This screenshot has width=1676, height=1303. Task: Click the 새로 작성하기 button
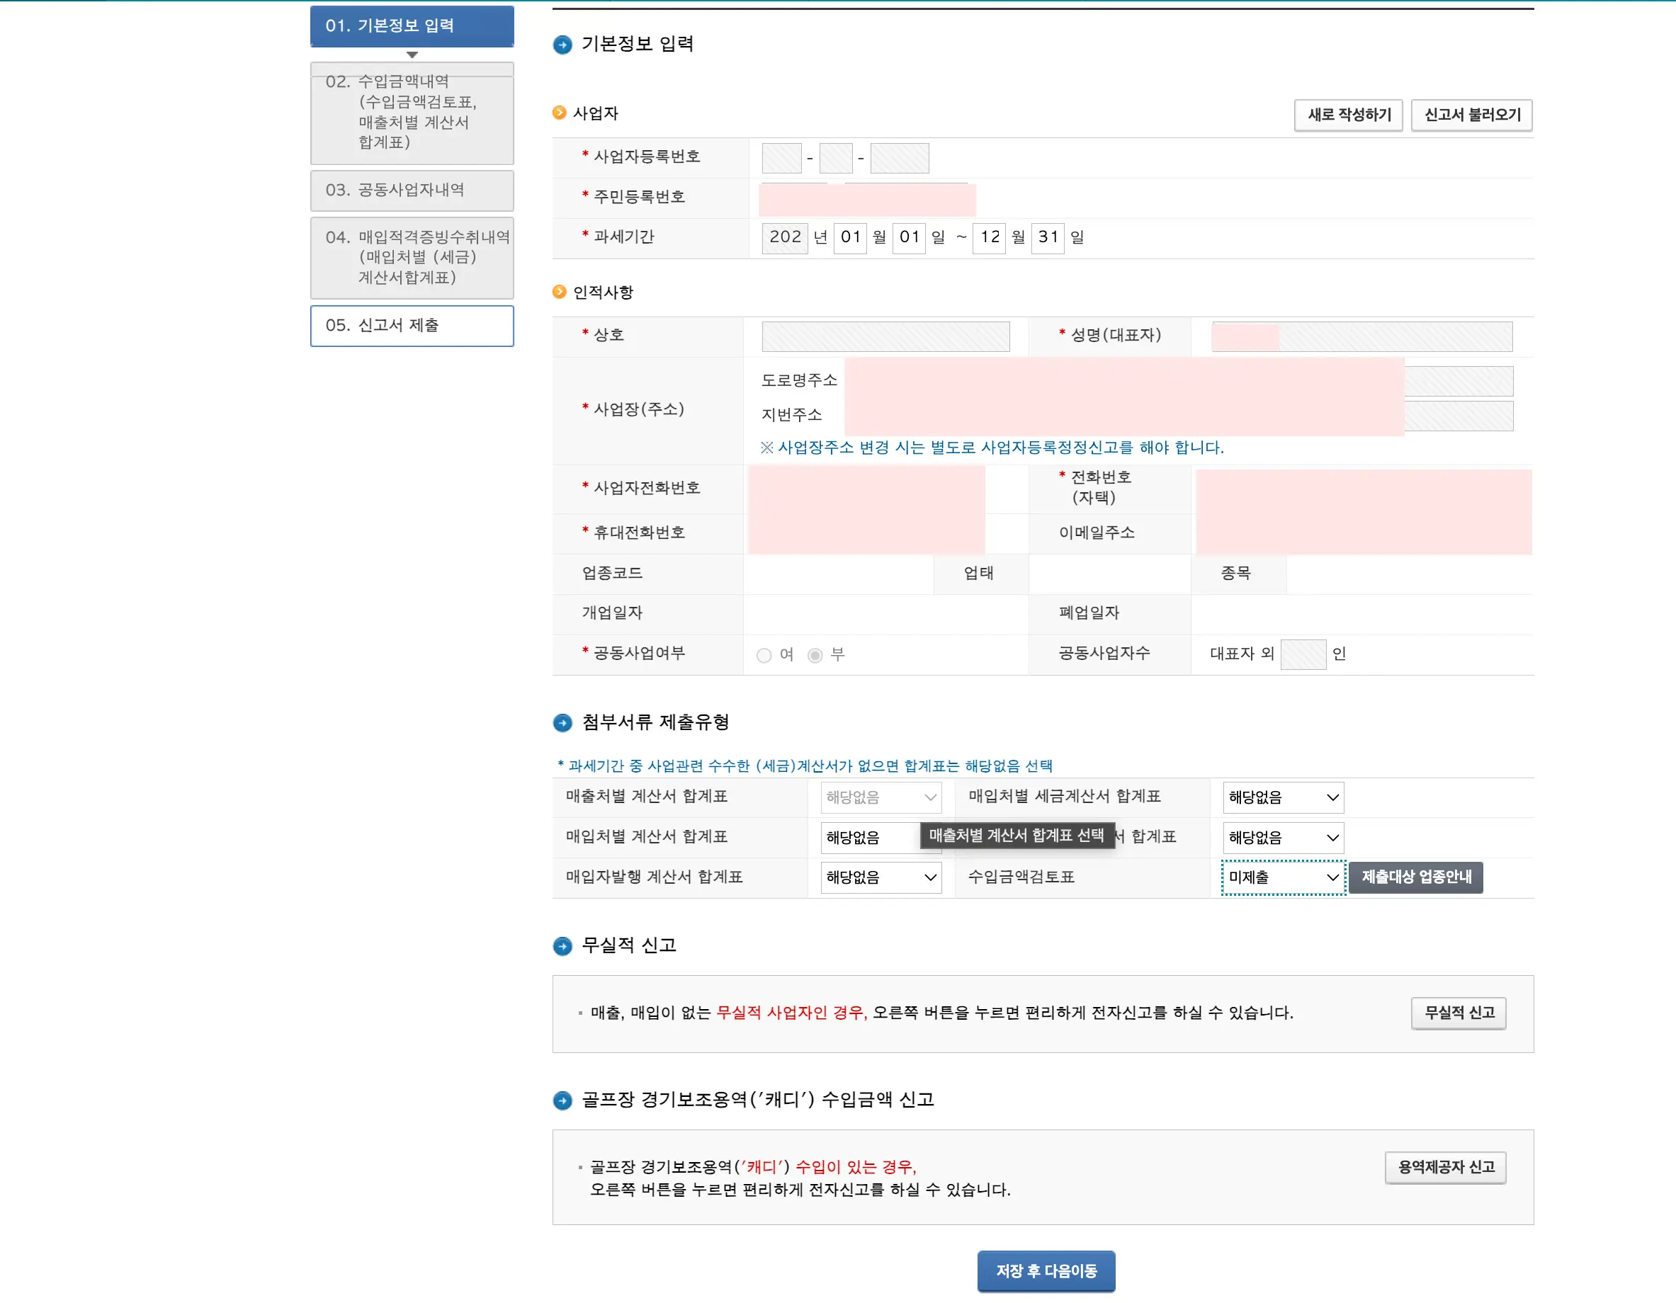[1348, 115]
